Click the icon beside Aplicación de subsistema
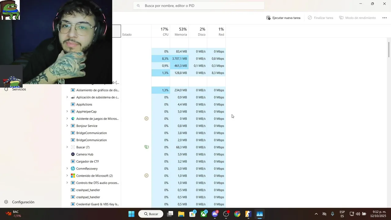Screen dimensions: 391x220 73,97
